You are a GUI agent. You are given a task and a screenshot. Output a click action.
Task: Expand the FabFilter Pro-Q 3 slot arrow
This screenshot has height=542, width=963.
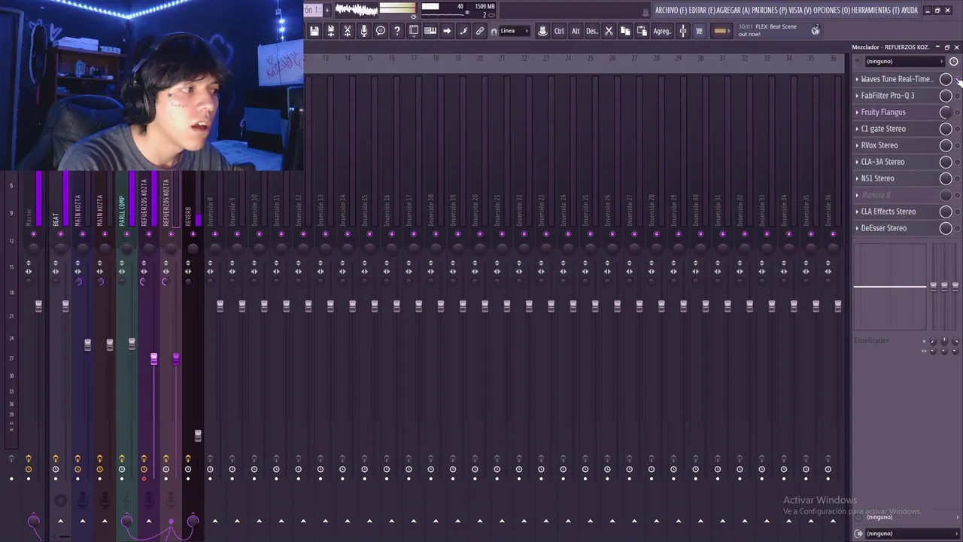point(857,96)
